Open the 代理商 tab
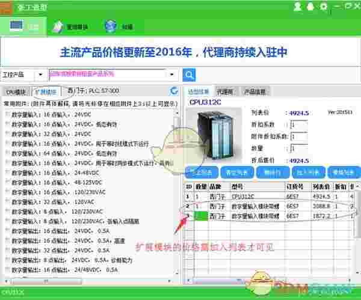This screenshot has width=361, height=300. pyautogui.click(x=225, y=92)
